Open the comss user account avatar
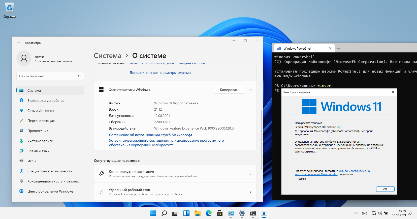The height and width of the screenshot is (219, 417). (24, 58)
